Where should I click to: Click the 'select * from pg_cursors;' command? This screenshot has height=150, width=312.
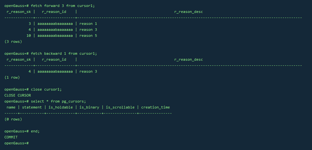[x=58, y=101]
